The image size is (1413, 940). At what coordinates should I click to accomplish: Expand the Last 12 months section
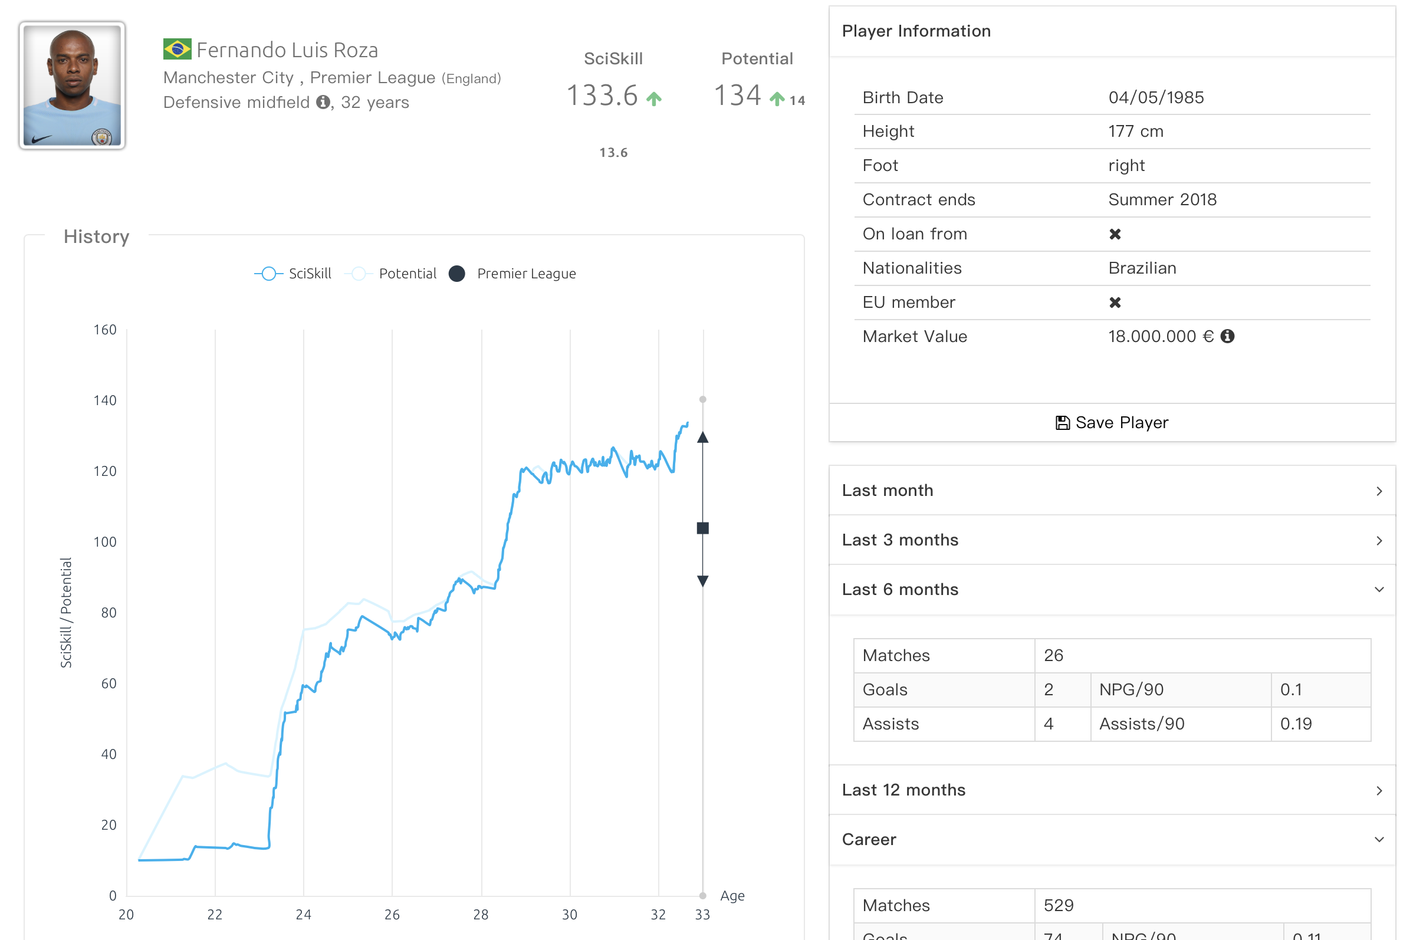1112,790
